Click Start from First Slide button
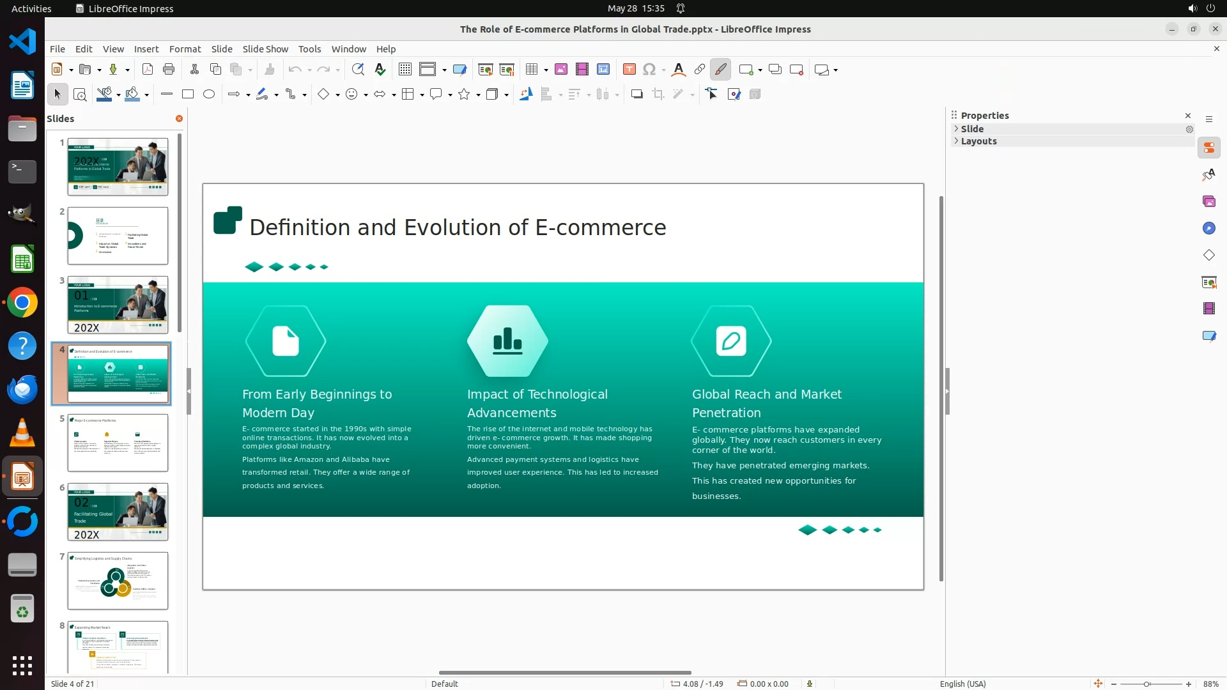Screen dimensions: 1227x690 point(486,70)
